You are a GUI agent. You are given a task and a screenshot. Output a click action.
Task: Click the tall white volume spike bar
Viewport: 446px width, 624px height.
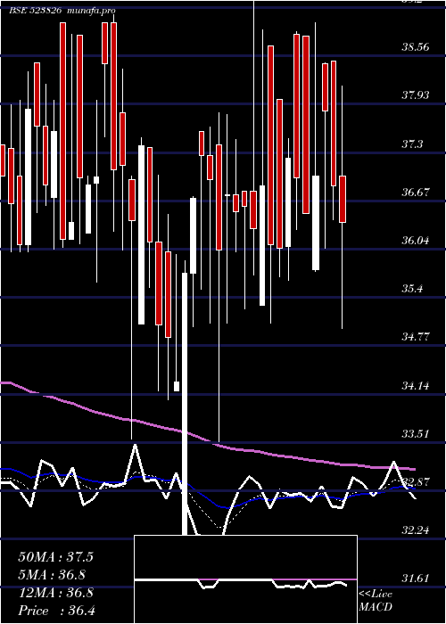[x=185, y=404]
